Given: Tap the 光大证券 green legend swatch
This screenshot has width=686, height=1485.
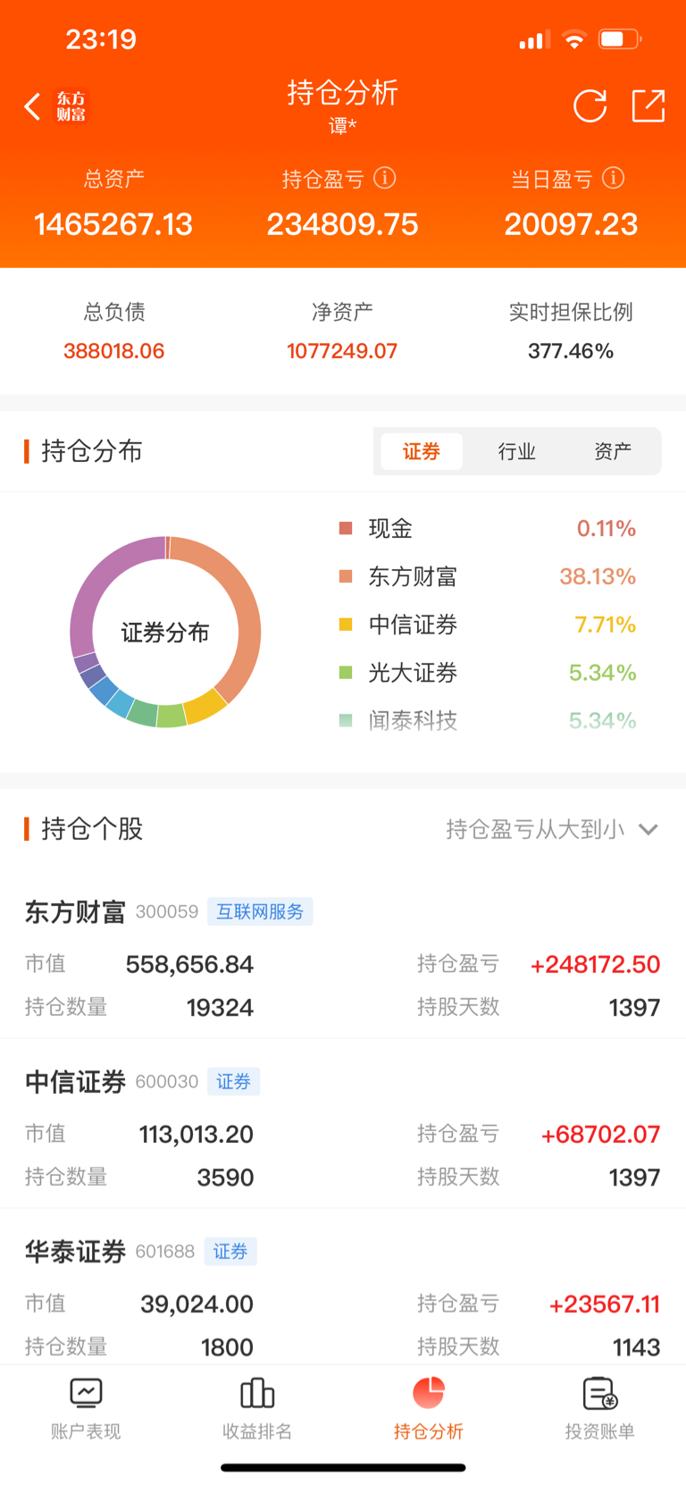Looking at the screenshot, I should click(x=346, y=672).
